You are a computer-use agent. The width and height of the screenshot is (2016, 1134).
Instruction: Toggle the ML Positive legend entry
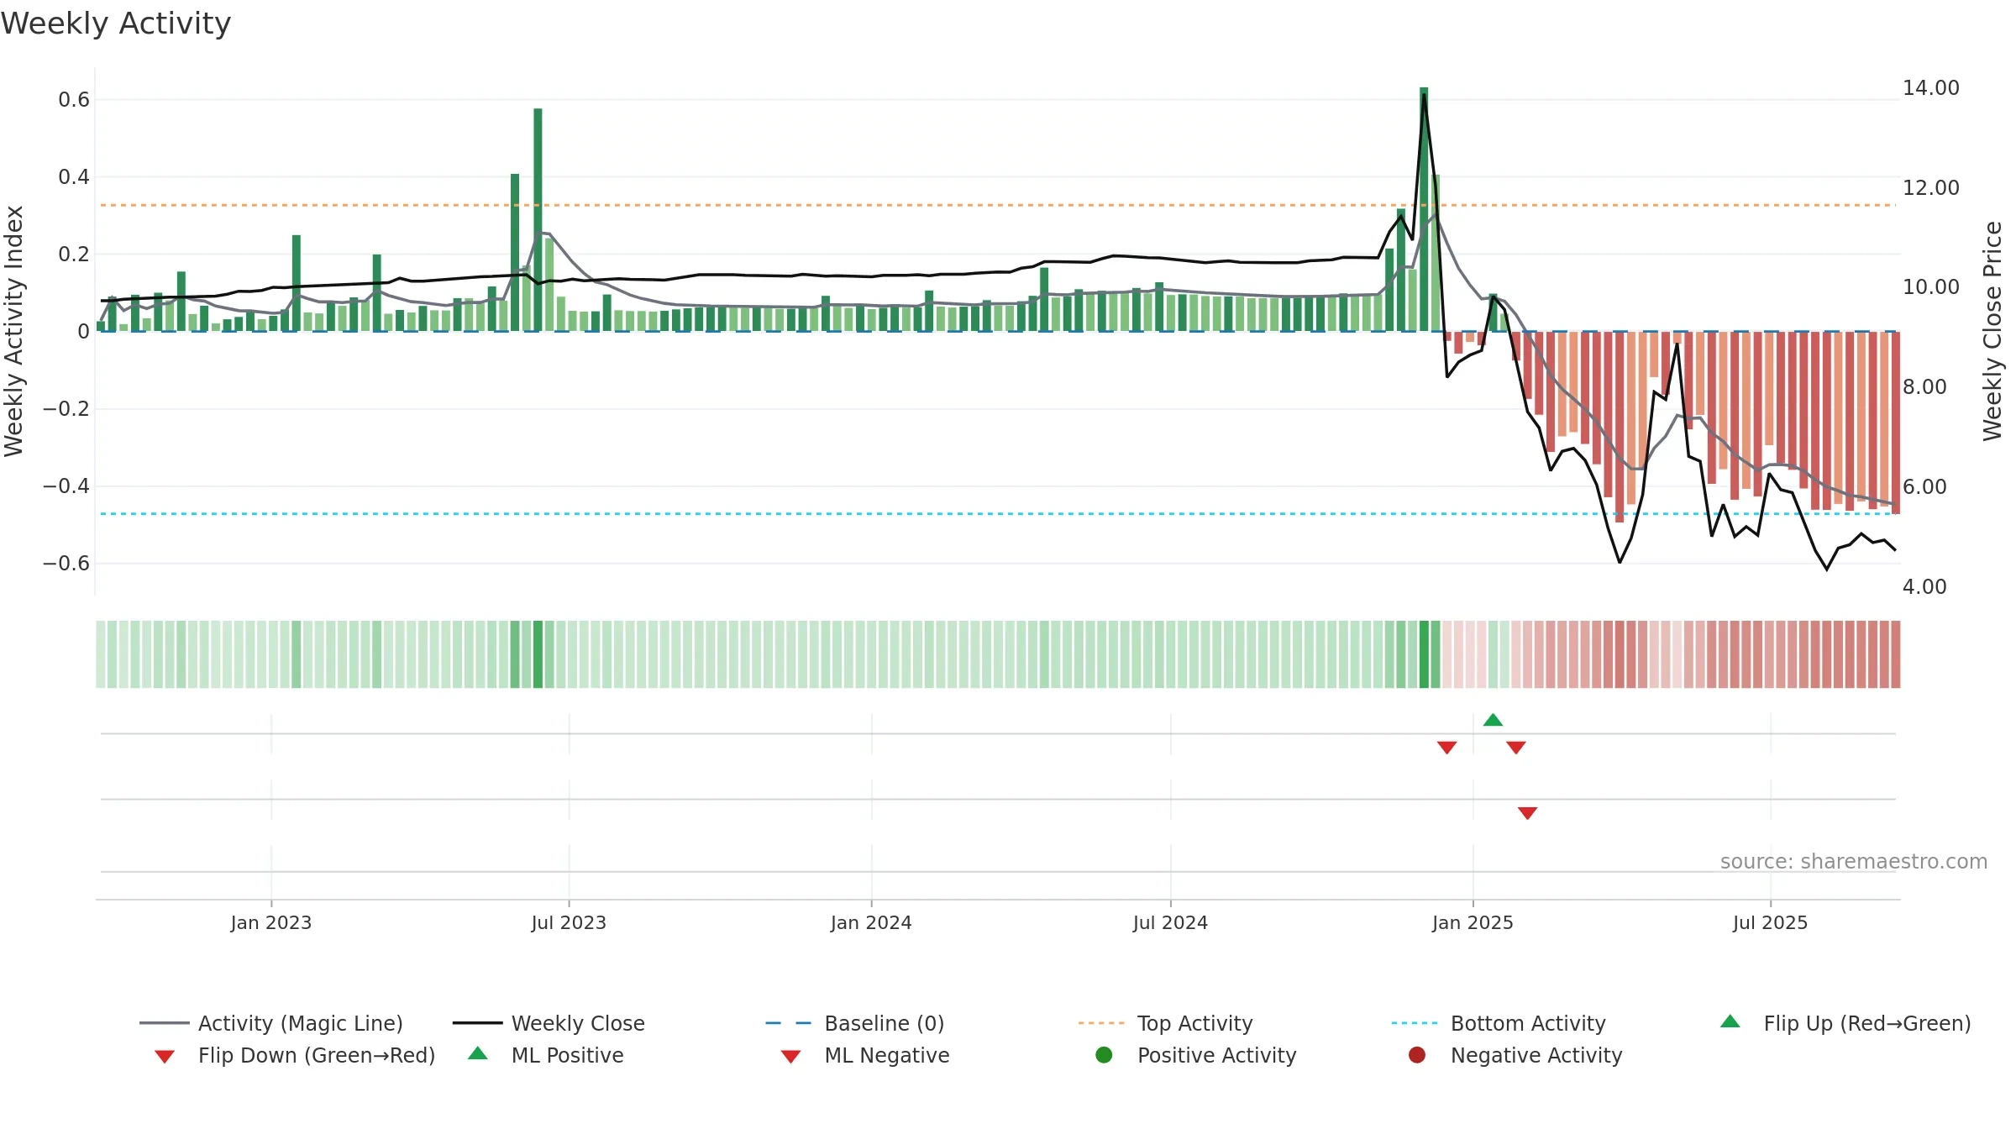[546, 1055]
